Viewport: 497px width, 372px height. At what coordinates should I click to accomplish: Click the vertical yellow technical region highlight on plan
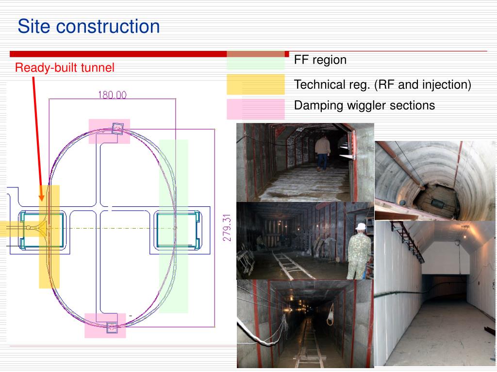[49, 236]
